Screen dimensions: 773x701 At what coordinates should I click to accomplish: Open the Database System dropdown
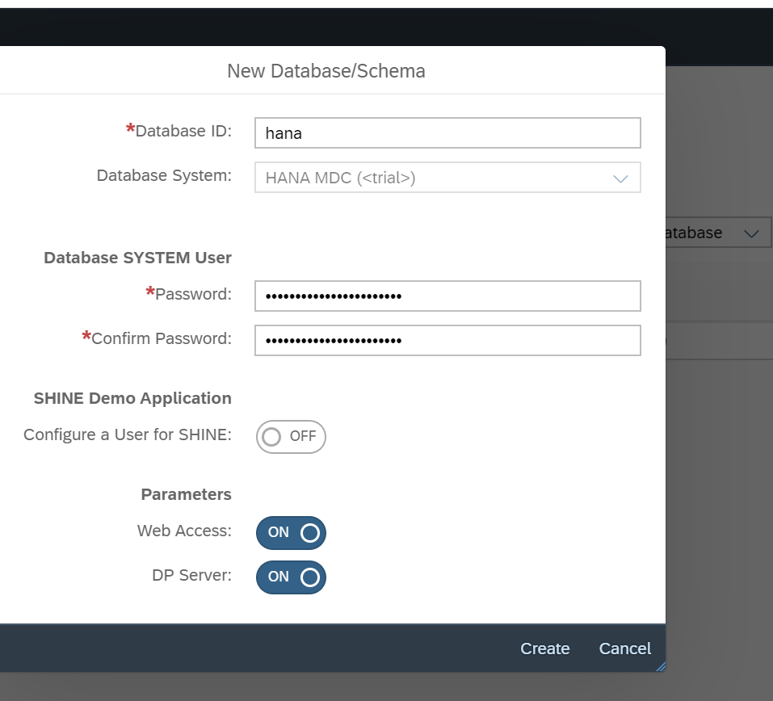447,178
